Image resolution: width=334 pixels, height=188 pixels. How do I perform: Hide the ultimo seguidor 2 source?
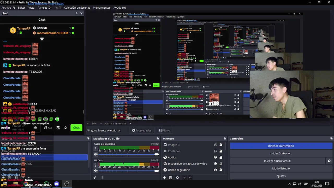pos(215,170)
